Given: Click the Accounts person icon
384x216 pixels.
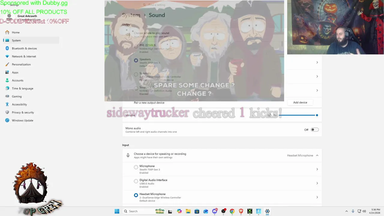Looking at the screenshot, I should coord(7,80).
